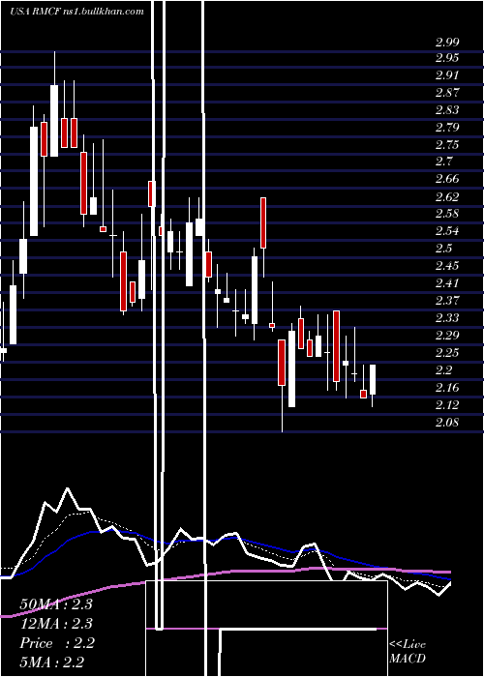
Task: Click the tallest white candlestick near 2.79
Action: click(x=34, y=182)
